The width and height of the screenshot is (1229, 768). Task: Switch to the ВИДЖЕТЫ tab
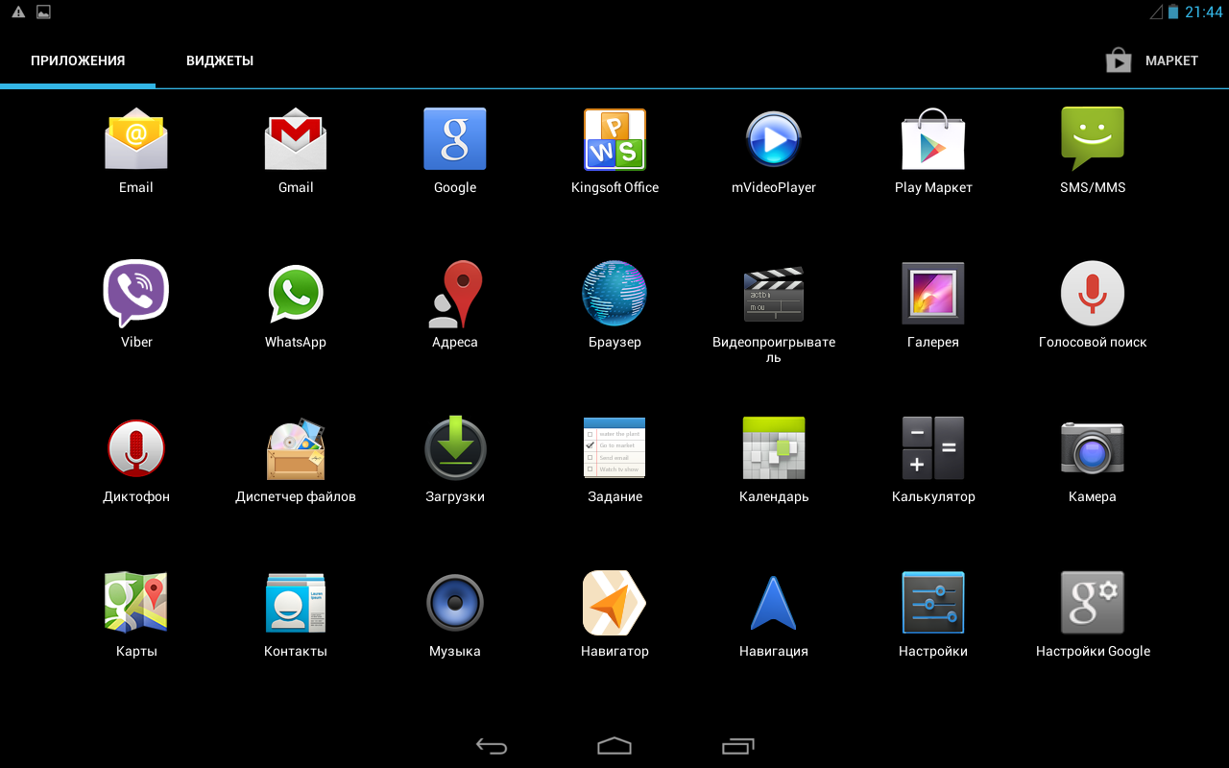(x=220, y=60)
